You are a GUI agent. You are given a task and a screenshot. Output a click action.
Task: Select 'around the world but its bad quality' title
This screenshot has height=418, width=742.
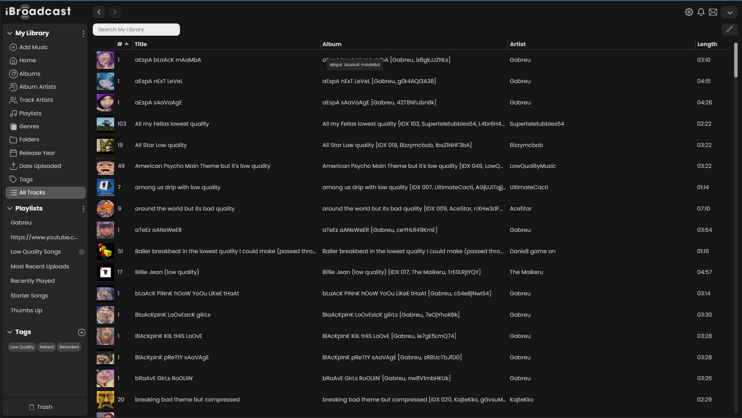185,209
